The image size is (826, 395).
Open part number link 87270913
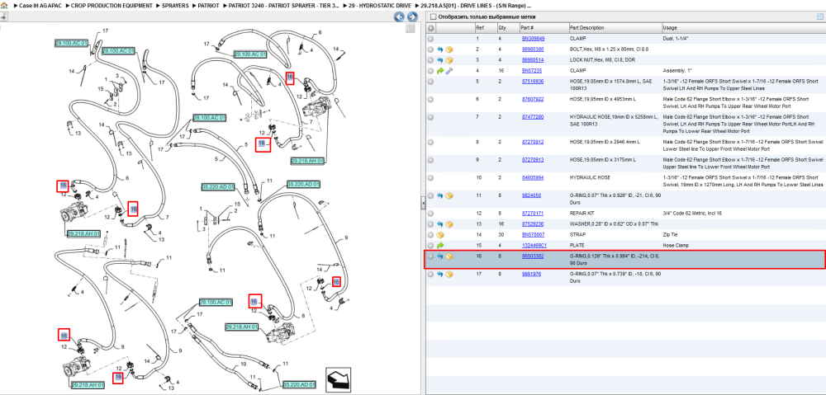[x=533, y=159]
